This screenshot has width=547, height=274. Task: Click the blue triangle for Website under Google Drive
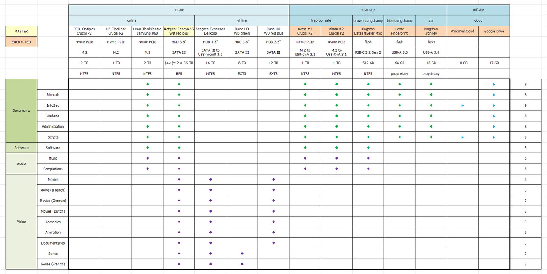(494, 116)
